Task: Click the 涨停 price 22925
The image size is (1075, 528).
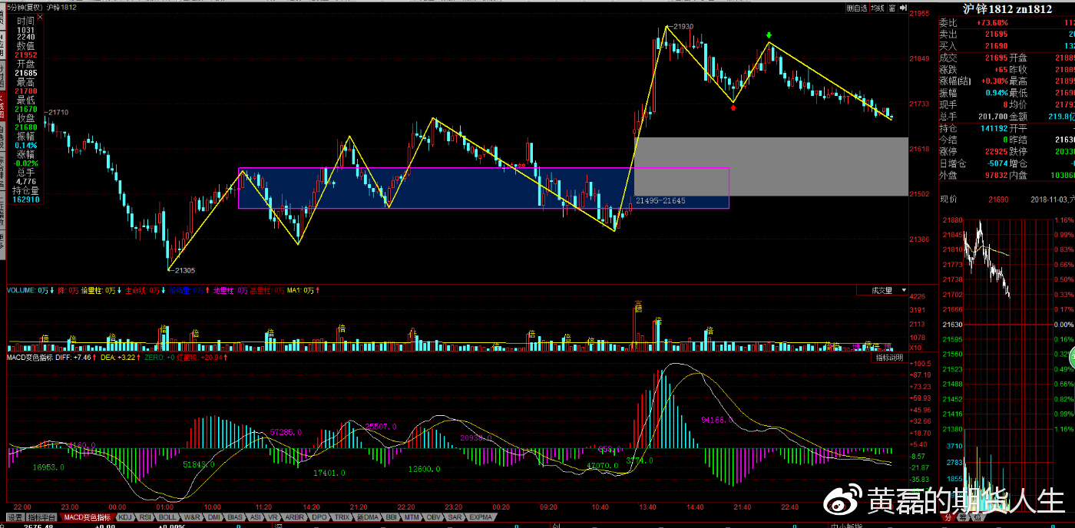Action: (x=996, y=151)
